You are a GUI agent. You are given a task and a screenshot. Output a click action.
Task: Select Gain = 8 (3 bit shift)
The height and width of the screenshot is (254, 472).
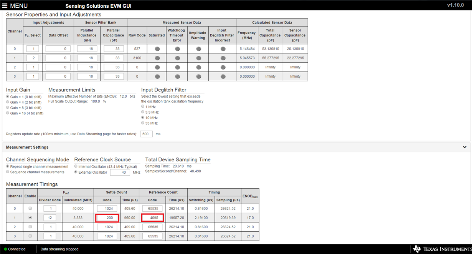8,108
